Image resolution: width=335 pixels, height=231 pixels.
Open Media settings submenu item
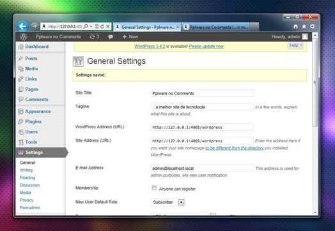tap(25, 193)
